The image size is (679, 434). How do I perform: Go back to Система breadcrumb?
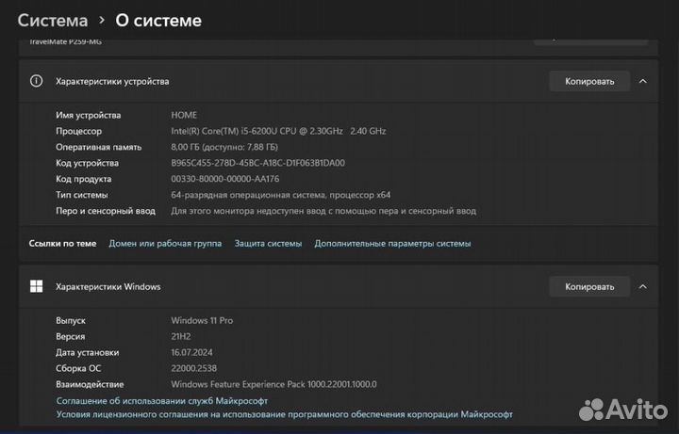pos(53,21)
